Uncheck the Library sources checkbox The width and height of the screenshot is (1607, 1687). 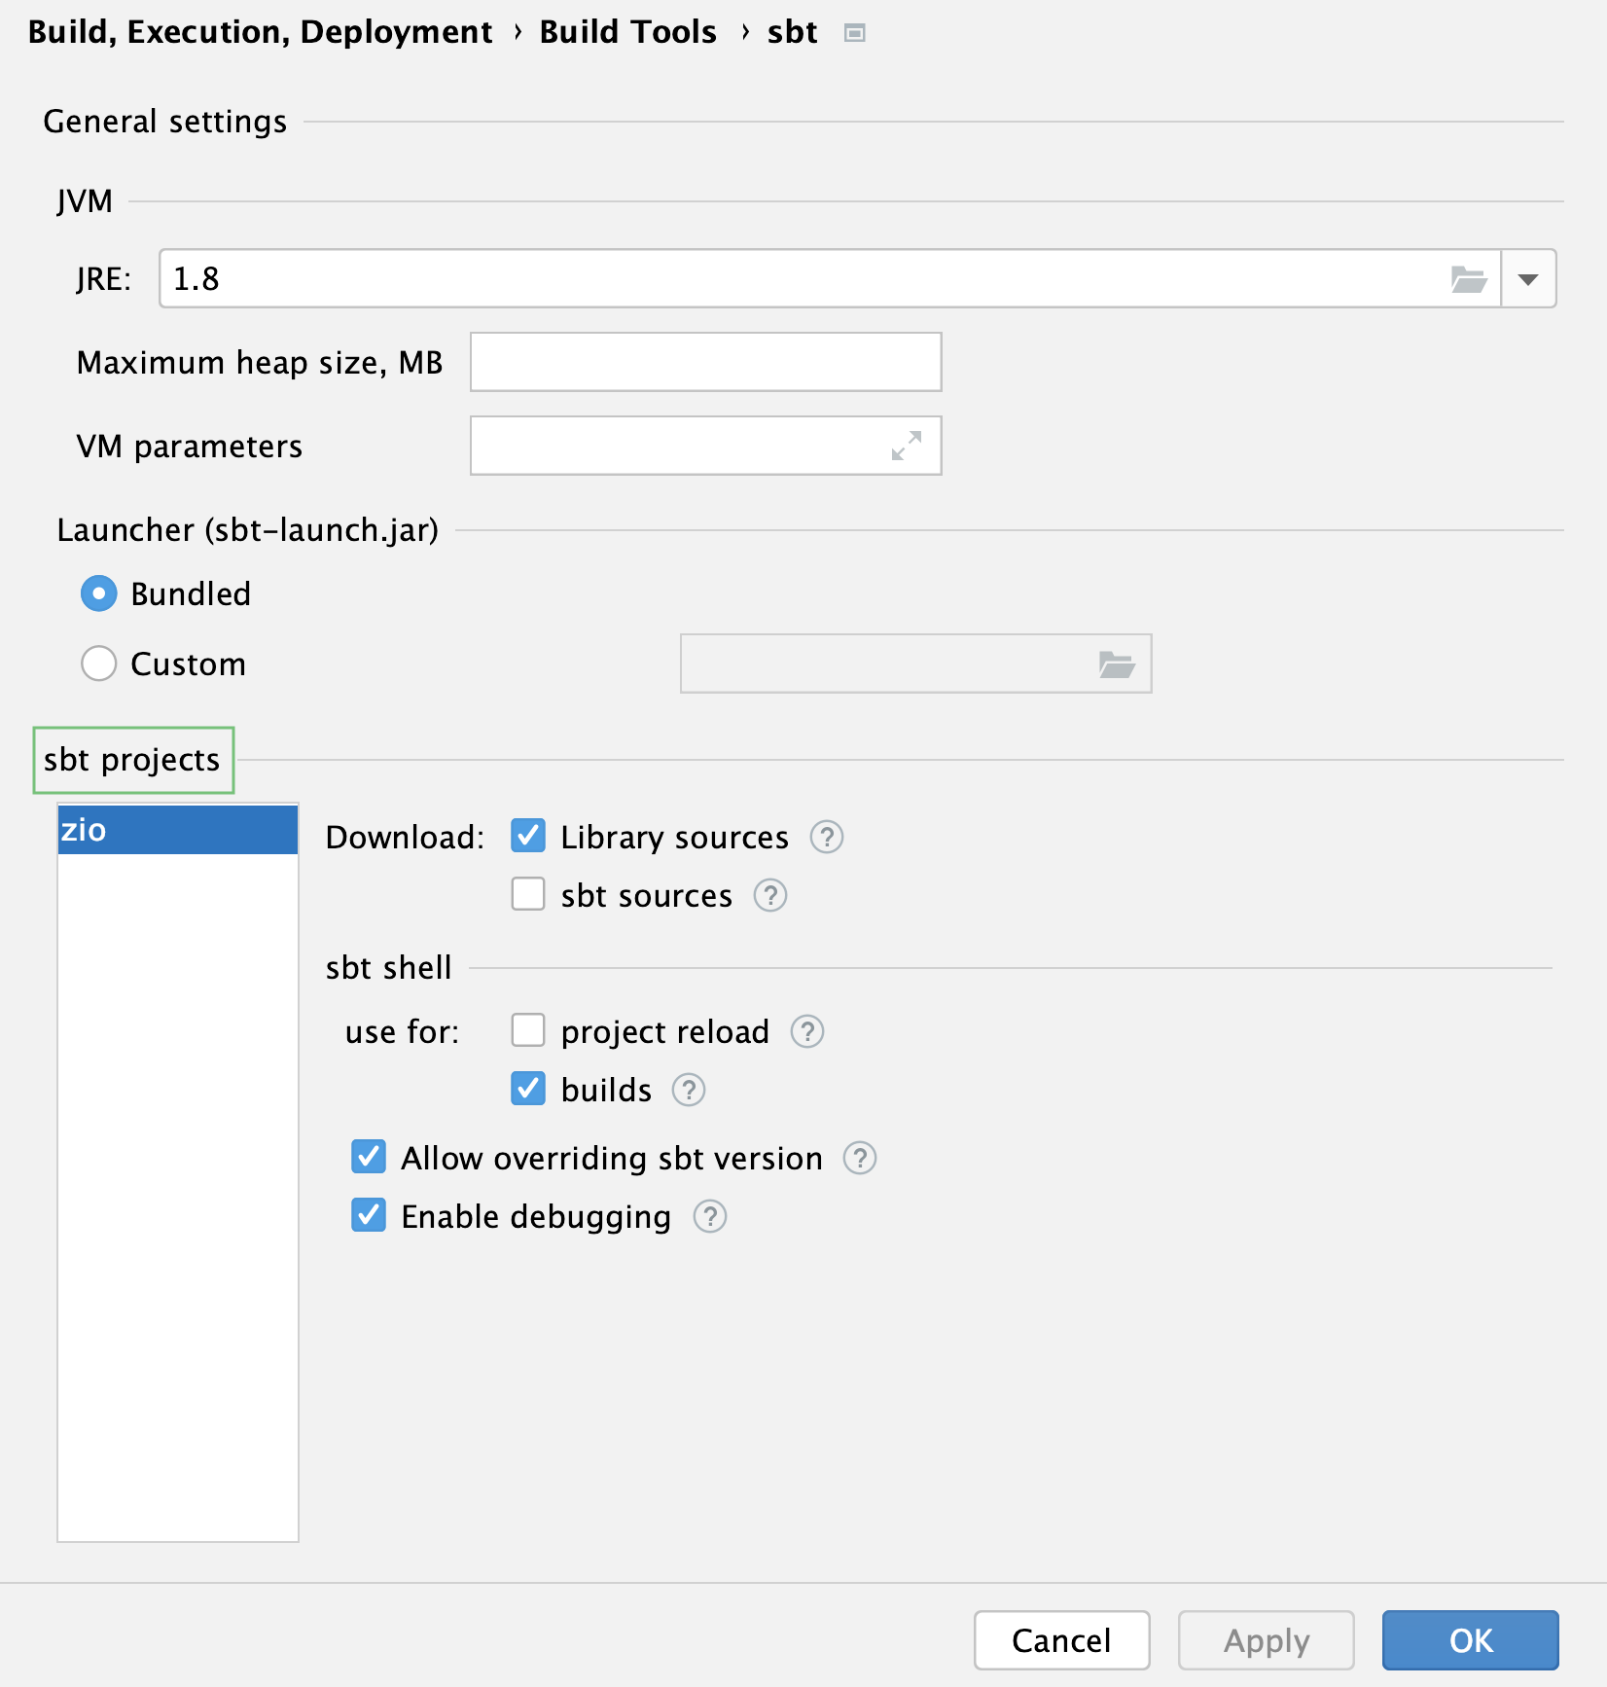[x=527, y=836]
